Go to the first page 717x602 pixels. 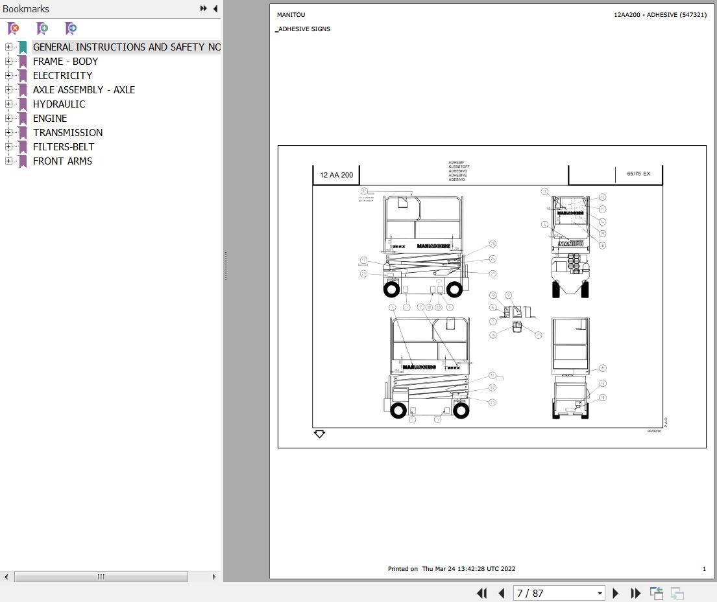[x=482, y=594]
